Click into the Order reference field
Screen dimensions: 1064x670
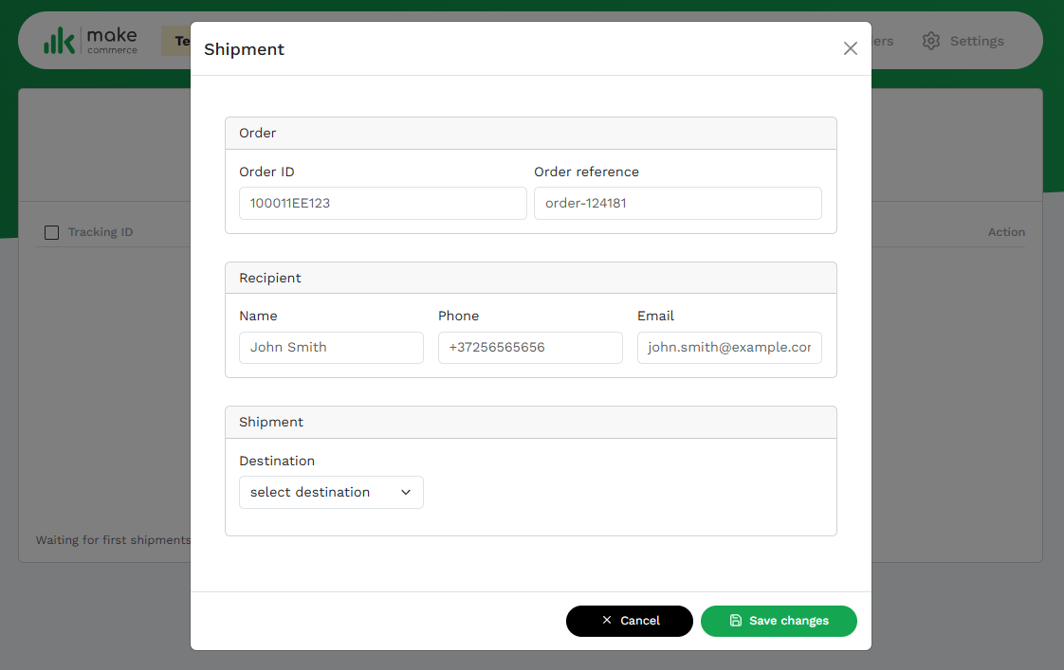(677, 203)
